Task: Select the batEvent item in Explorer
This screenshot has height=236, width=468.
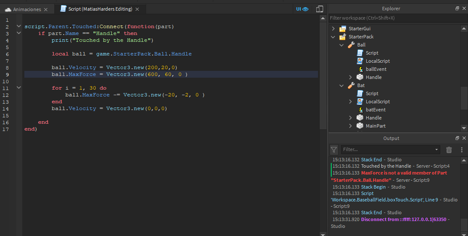Action: click(375, 110)
